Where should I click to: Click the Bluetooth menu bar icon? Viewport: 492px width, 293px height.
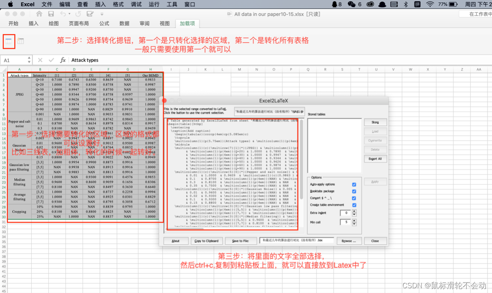click(x=406, y=4)
